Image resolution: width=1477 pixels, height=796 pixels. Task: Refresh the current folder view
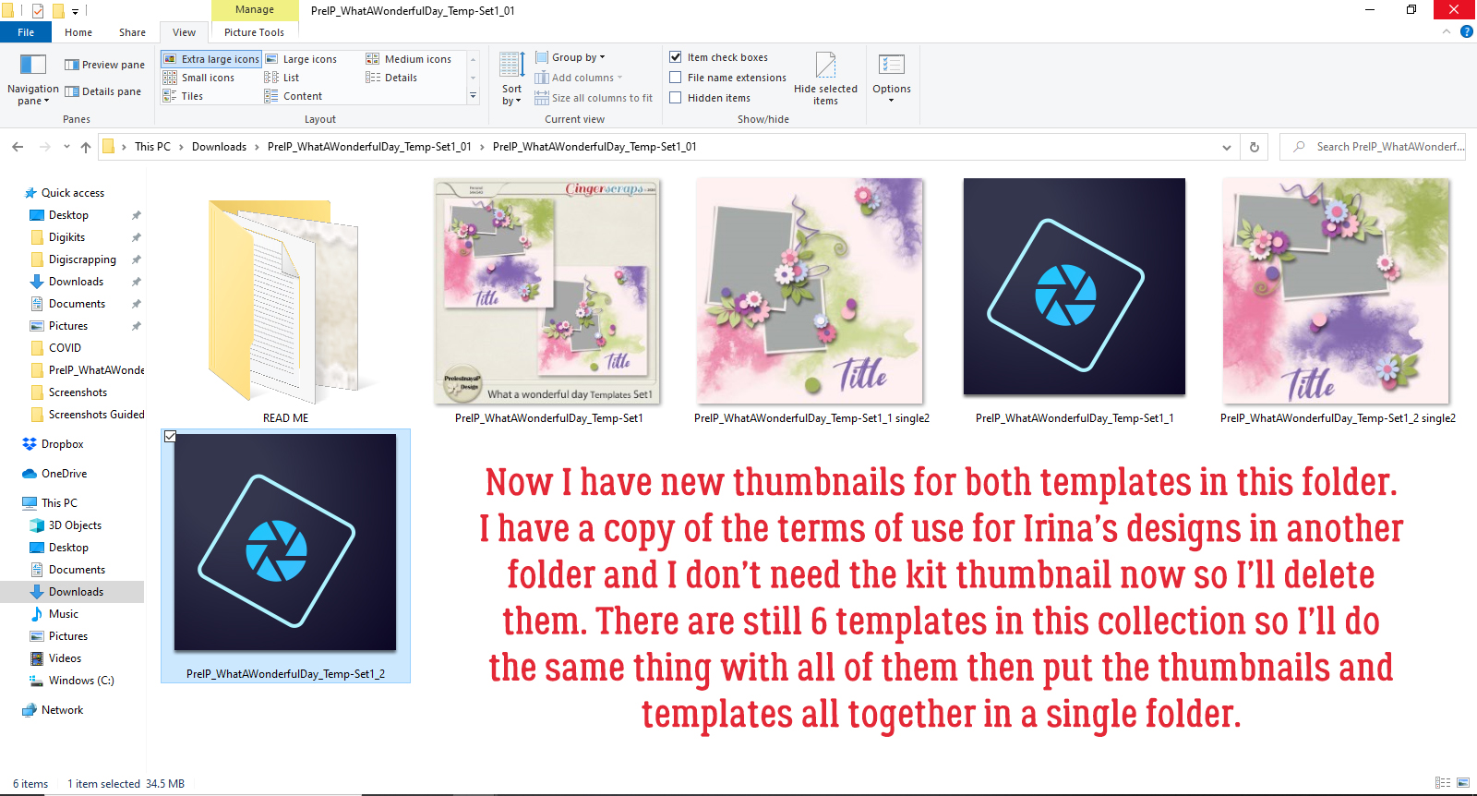[x=1255, y=147]
